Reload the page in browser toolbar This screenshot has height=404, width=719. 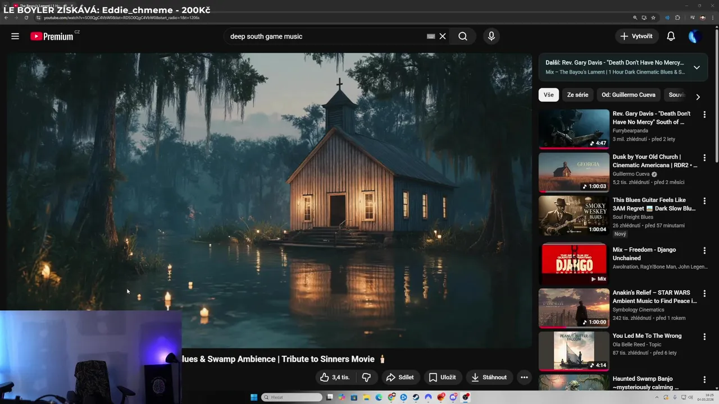coord(26,18)
